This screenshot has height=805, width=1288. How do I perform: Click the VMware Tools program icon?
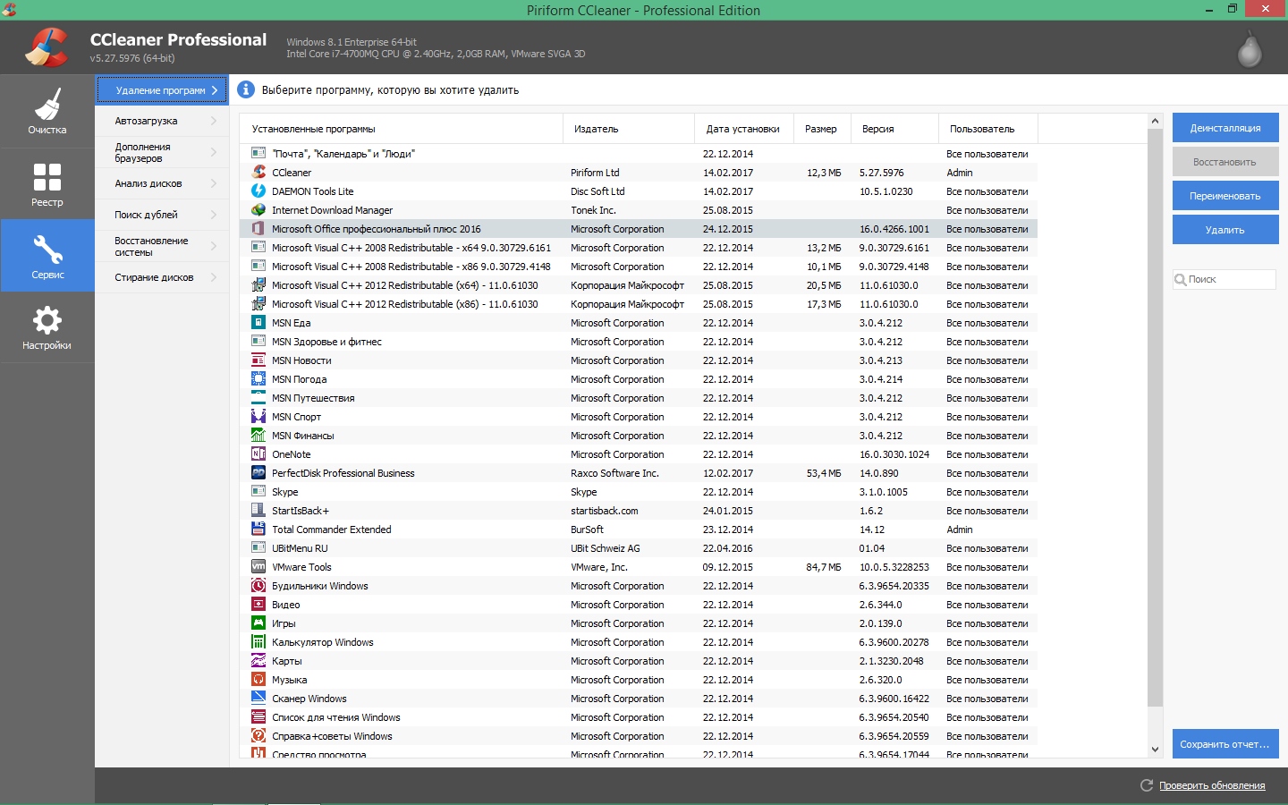click(258, 567)
